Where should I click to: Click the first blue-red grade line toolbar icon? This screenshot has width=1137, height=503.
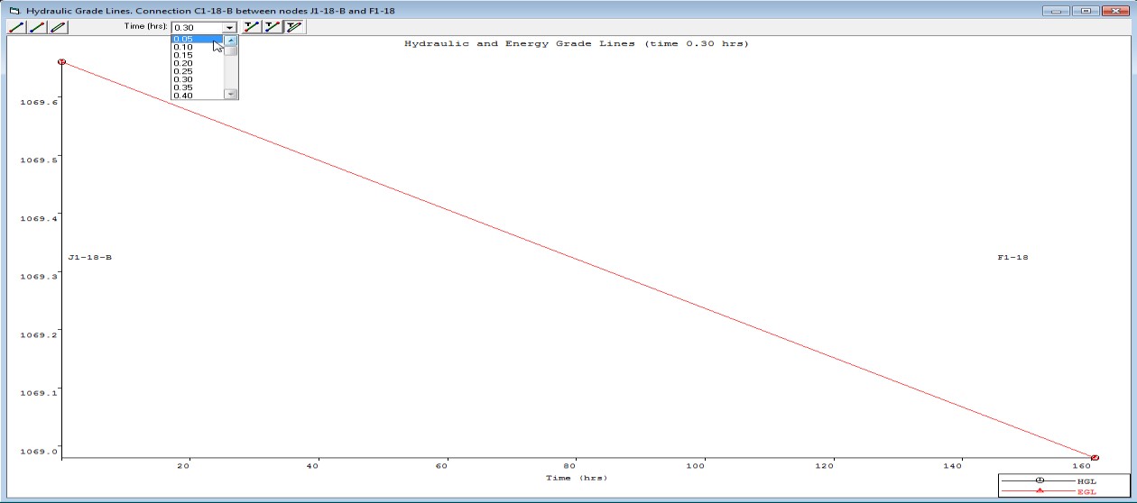click(x=15, y=27)
